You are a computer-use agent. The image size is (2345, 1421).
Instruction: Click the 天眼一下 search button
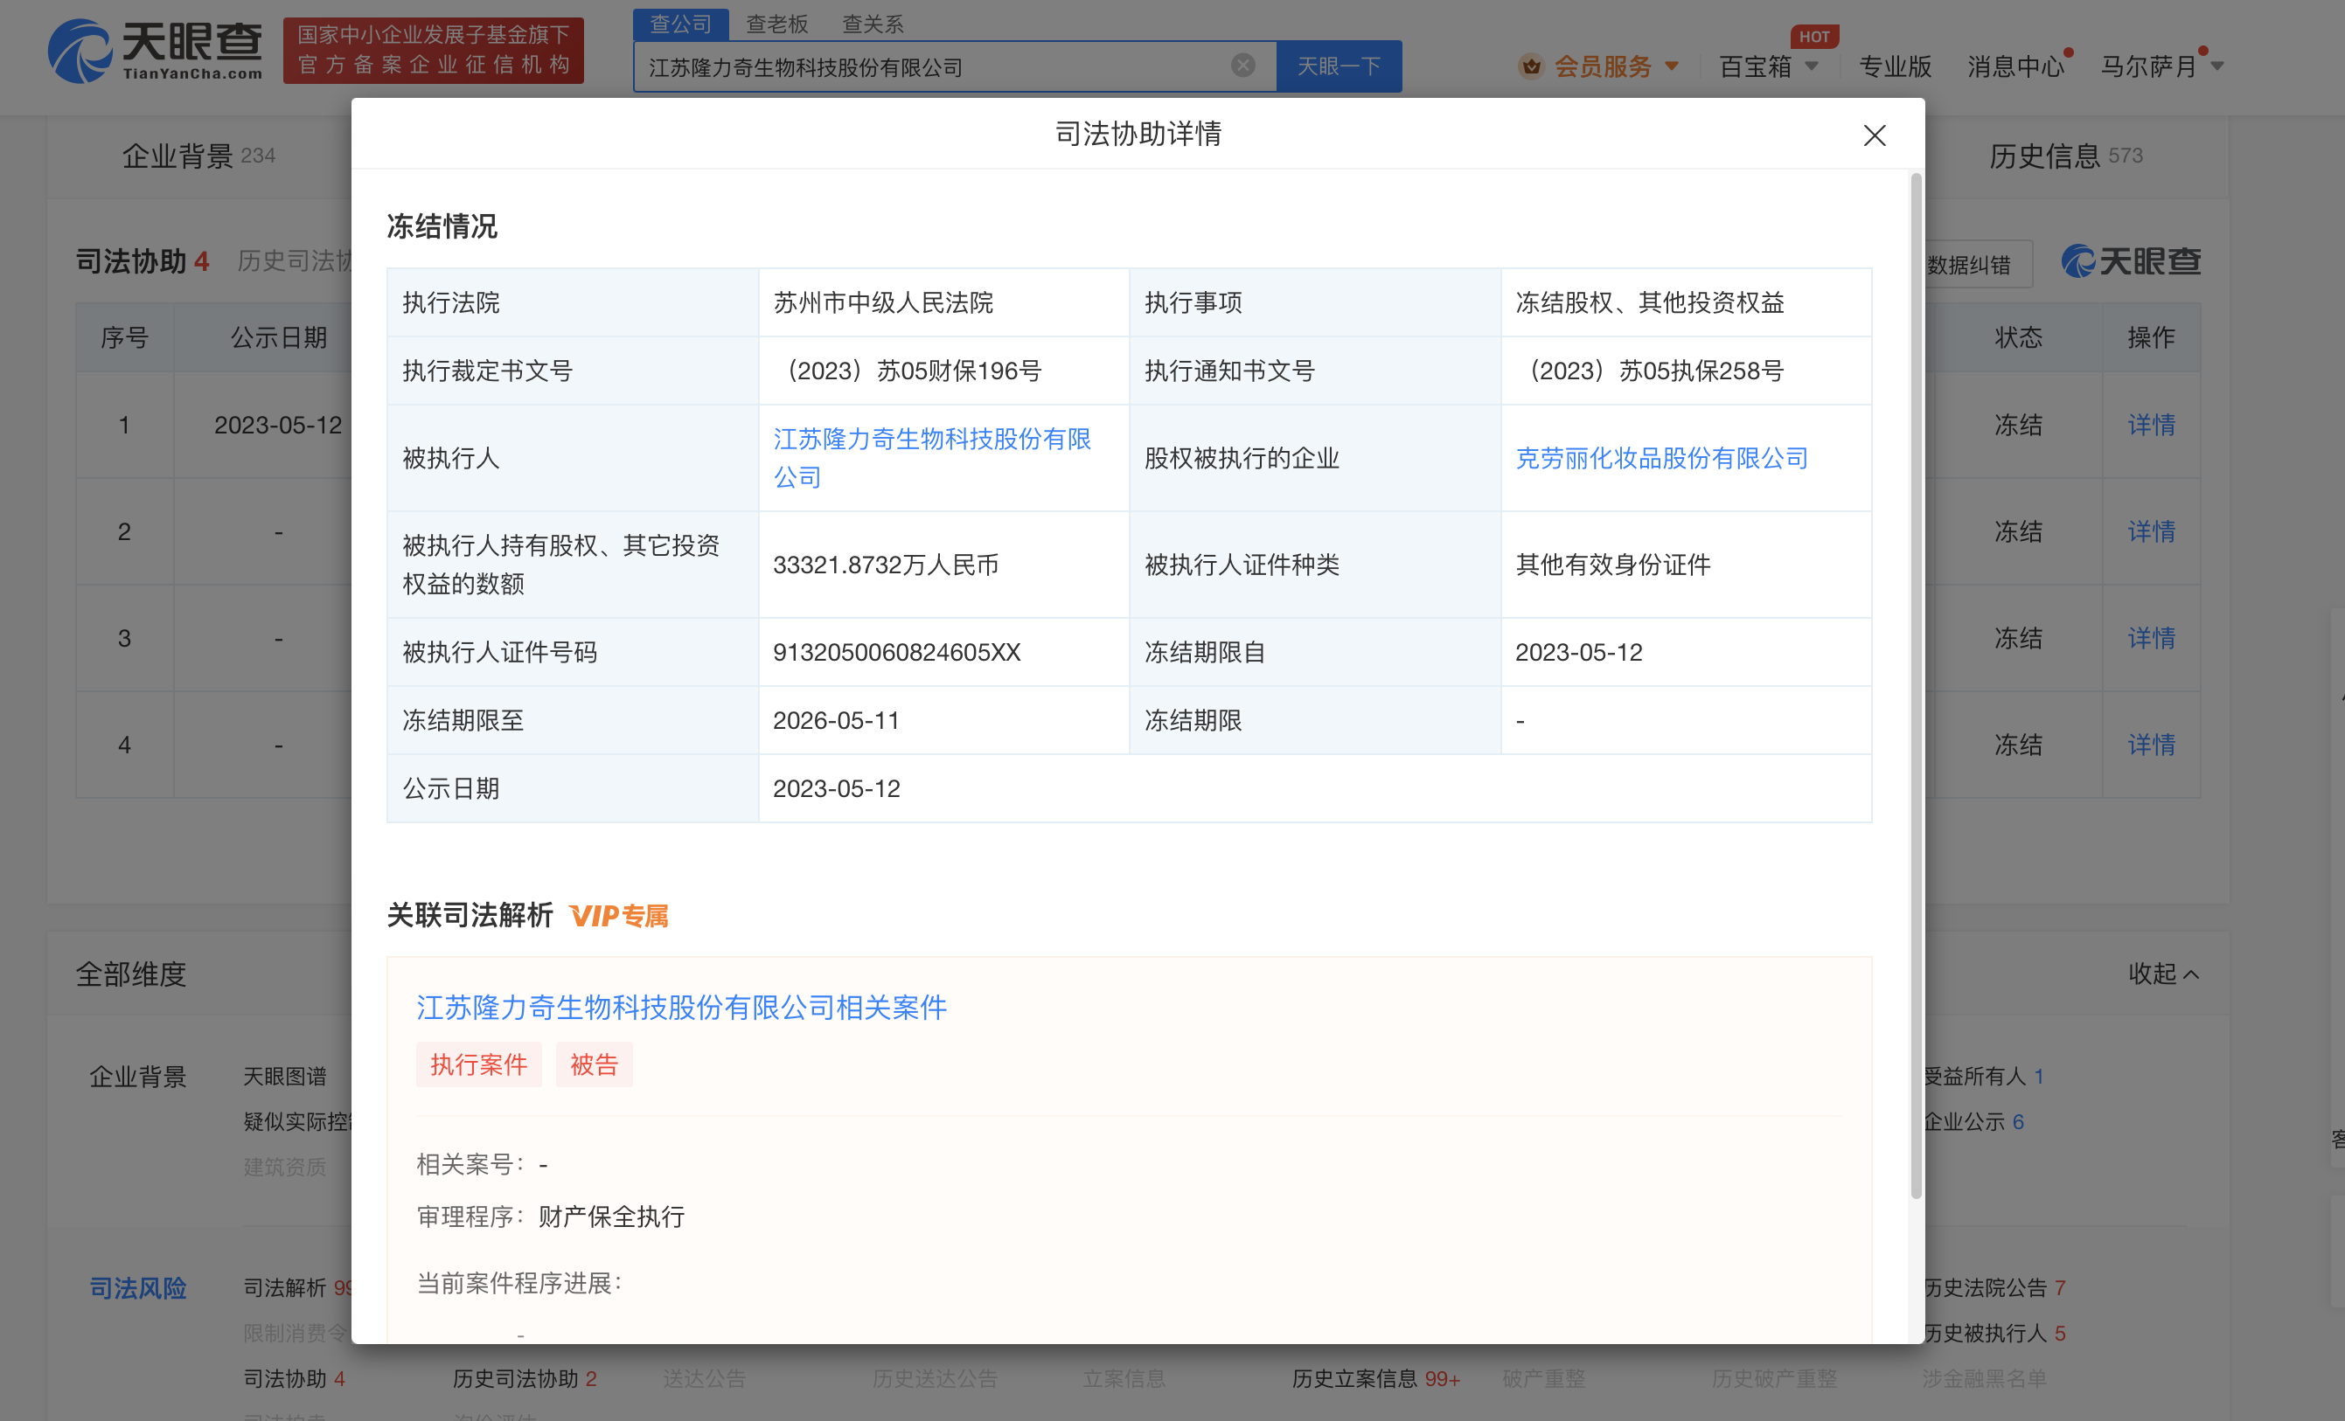tap(1338, 65)
